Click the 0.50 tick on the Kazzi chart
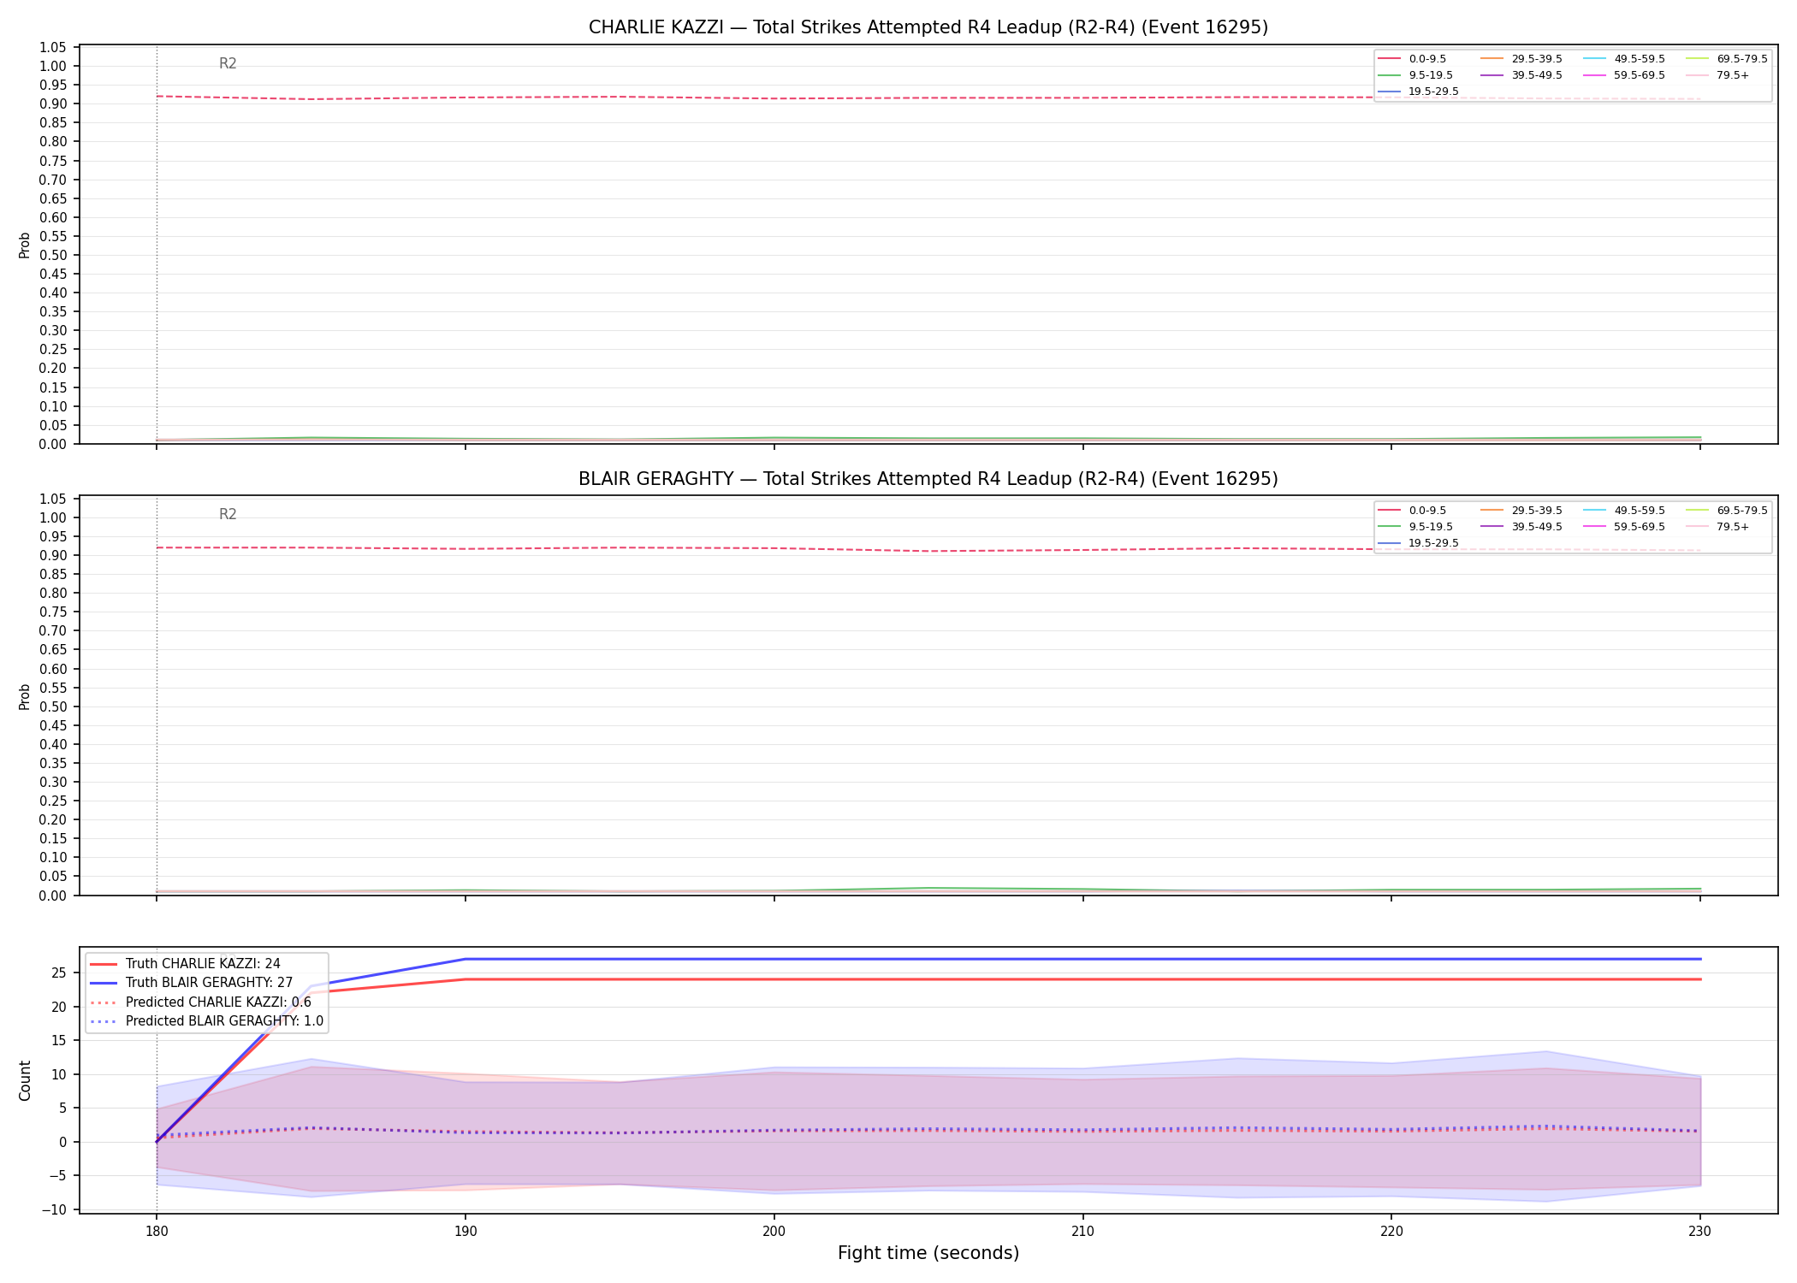 pos(53,255)
